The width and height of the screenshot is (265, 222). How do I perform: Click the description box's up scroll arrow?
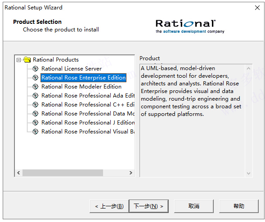point(248,68)
